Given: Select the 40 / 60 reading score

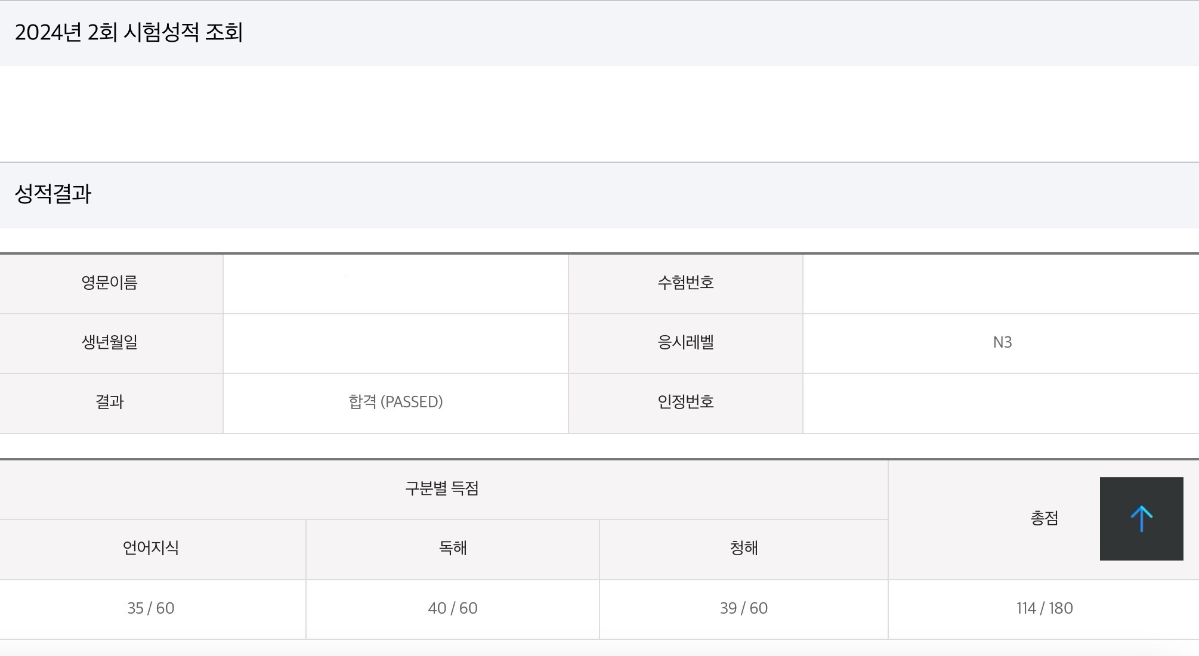Looking at the screenshot, I should click(453, 608).
